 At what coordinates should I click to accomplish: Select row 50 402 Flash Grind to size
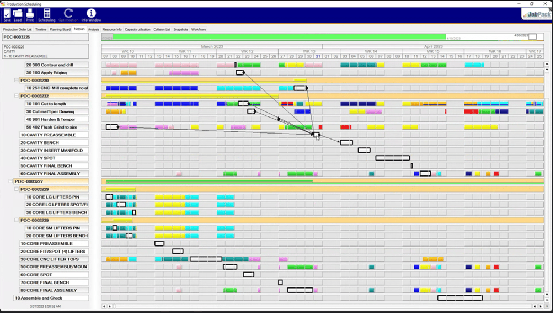click(57, 127)
